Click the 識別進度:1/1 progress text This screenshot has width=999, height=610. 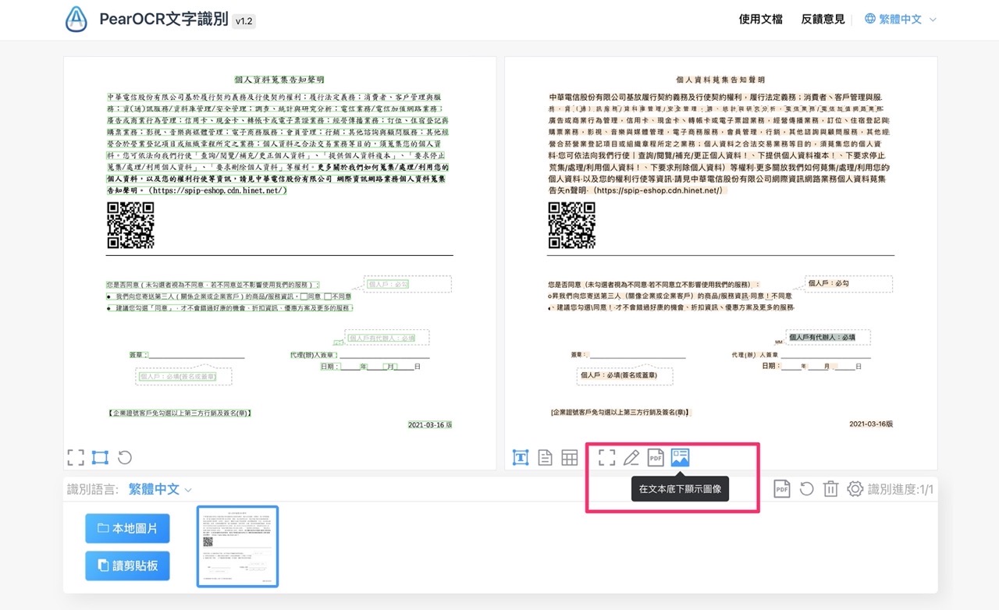(x=901, y=489)
